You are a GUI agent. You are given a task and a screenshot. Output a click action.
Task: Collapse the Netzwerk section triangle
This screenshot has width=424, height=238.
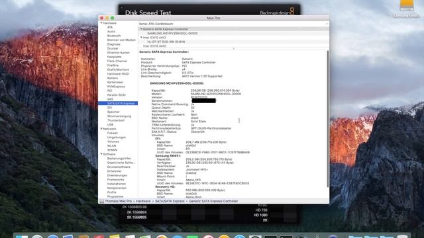pyautogui.click(x=101, y=129)
